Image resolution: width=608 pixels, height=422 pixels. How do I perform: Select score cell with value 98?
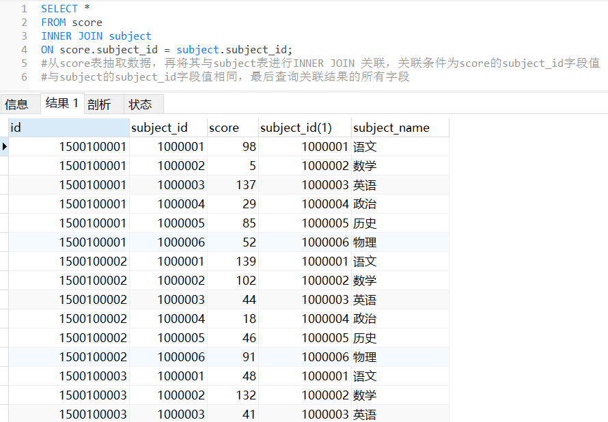click(x=233, y=147)
